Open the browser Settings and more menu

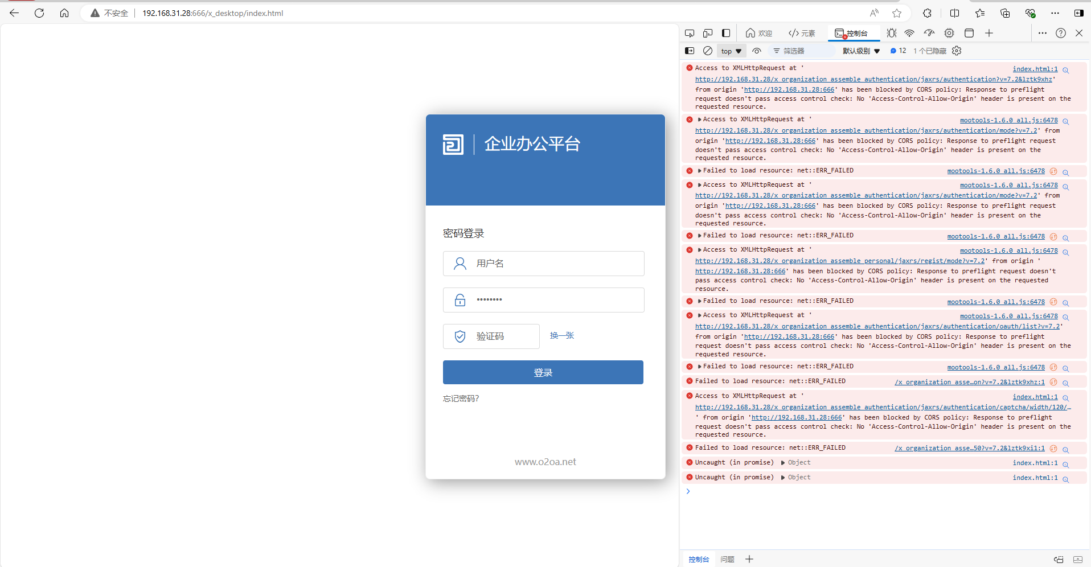pyautogui.click(x=1055, y=13)
